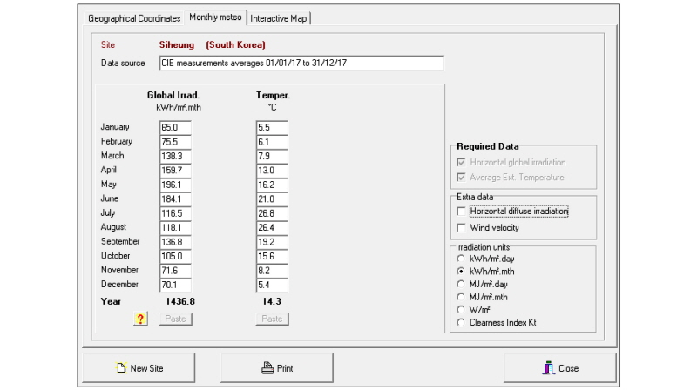The height and width of the screenshot is (390, 697).
Task: Edit November global irradiation value 71.6
Action: 175,271
